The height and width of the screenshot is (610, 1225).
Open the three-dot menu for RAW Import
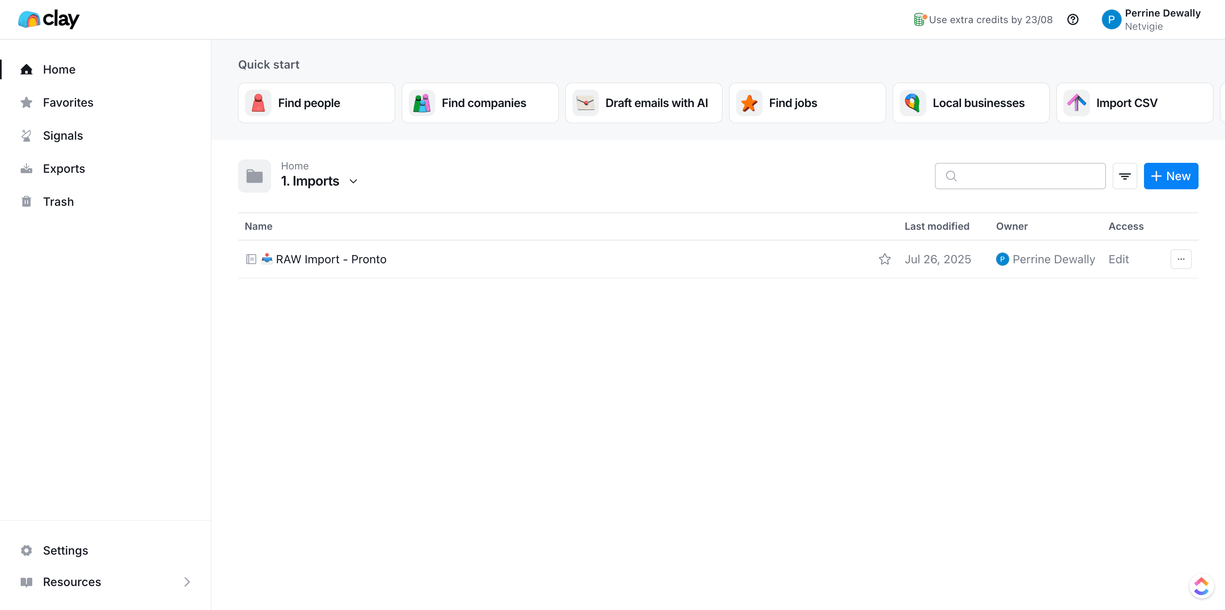(x=1181, y=259)
